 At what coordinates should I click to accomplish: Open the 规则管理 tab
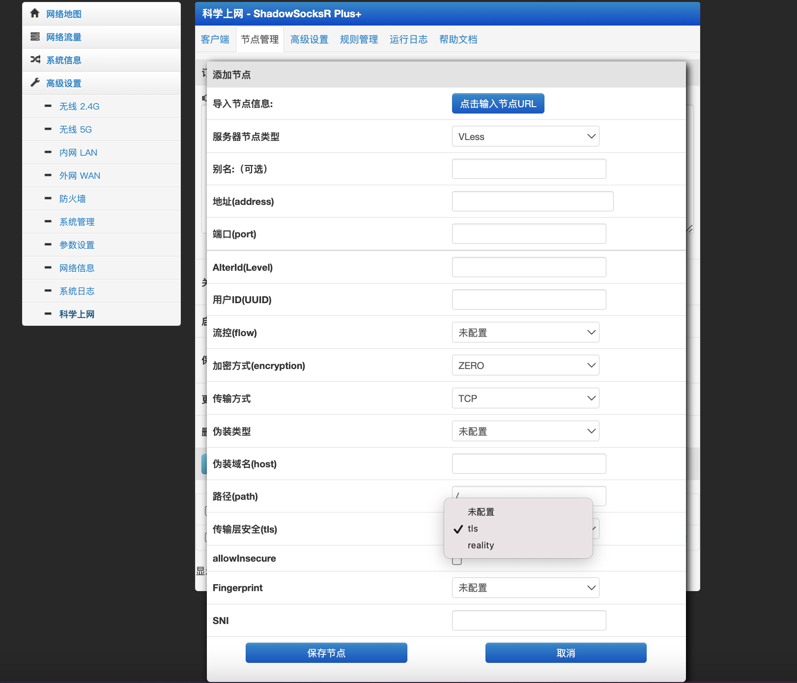359,39
